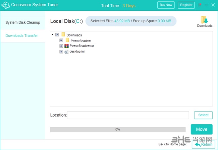
Task: Uncheck the PowerShadow.rar checkbox
Action: pyautogui.click(x=61, y=46)
